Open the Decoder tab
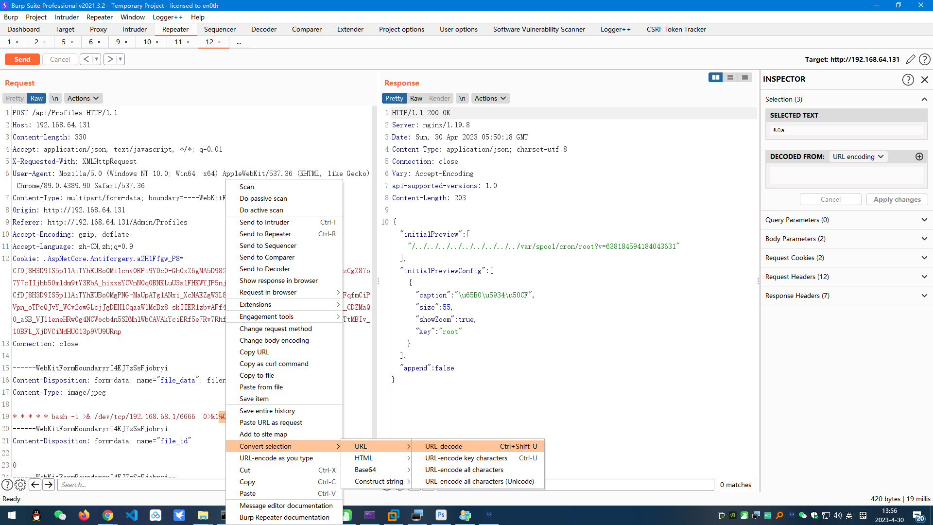Viewport: 933px width, 525px height. click(264, 29)
